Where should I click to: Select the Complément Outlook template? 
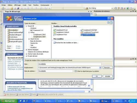61,32
